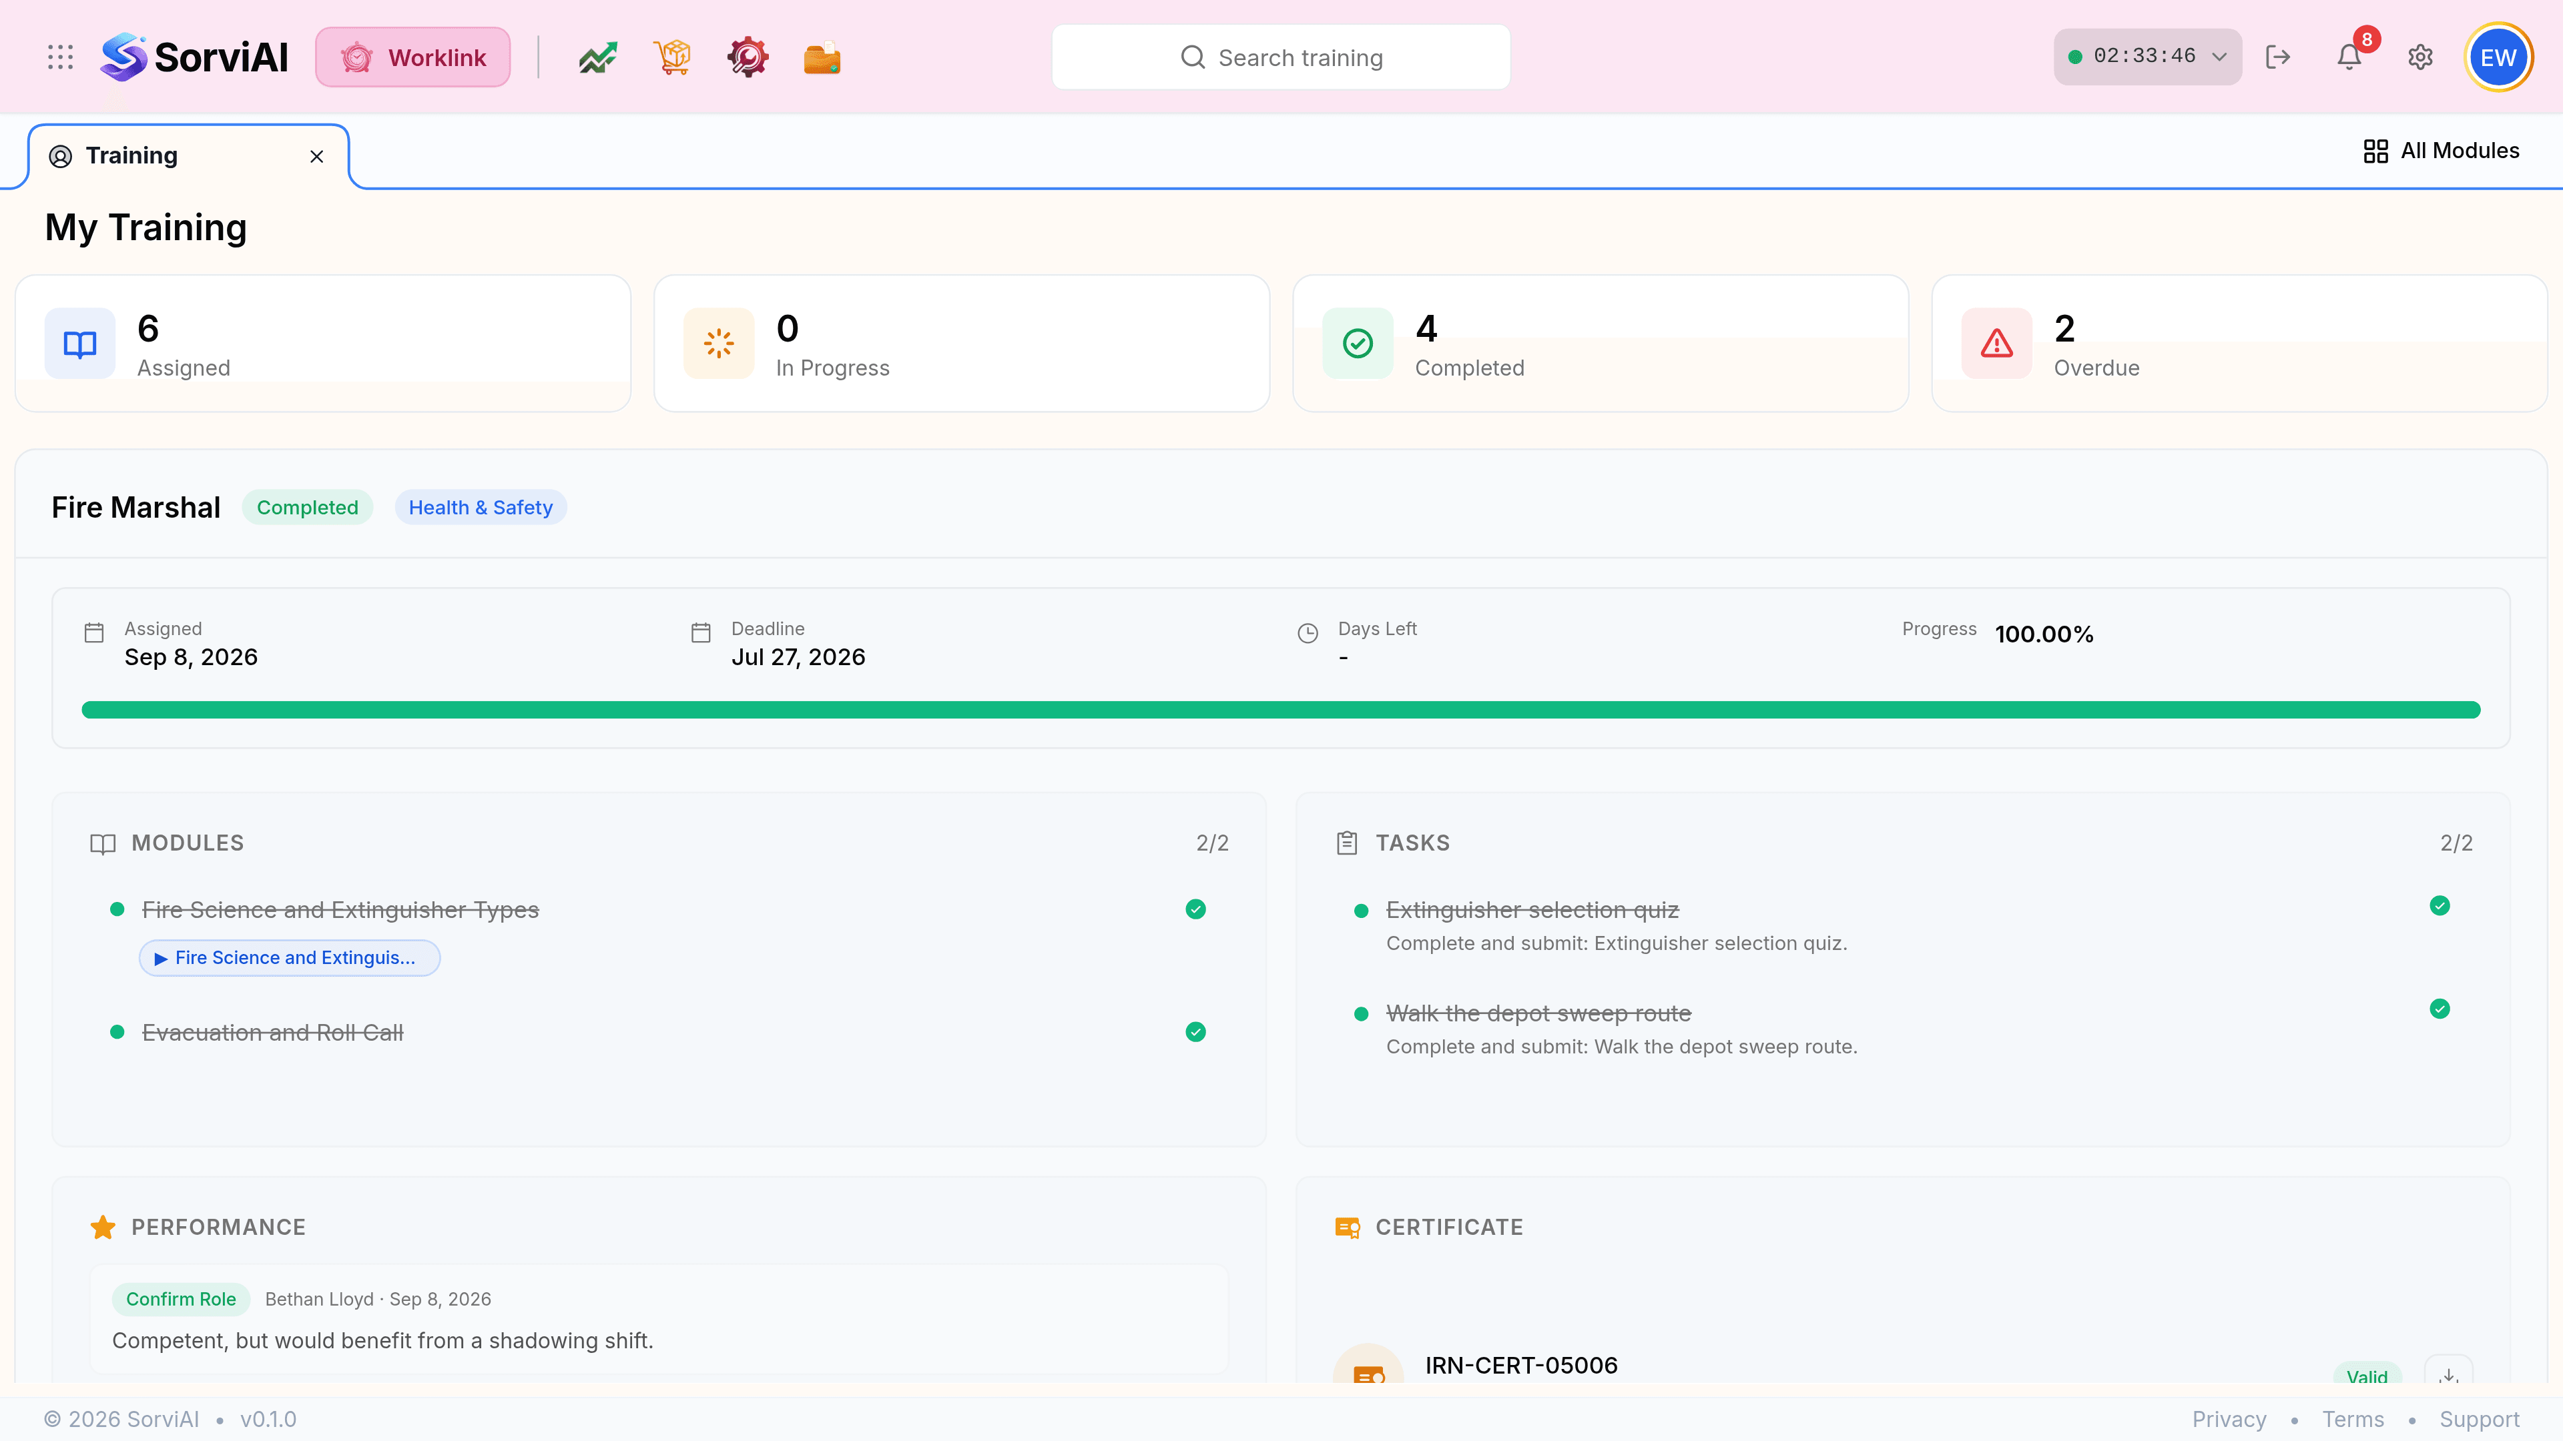Viewport: 2563px width, 1441px height.
Task: Click the Health & Safety tag
Action: [481, 507]
